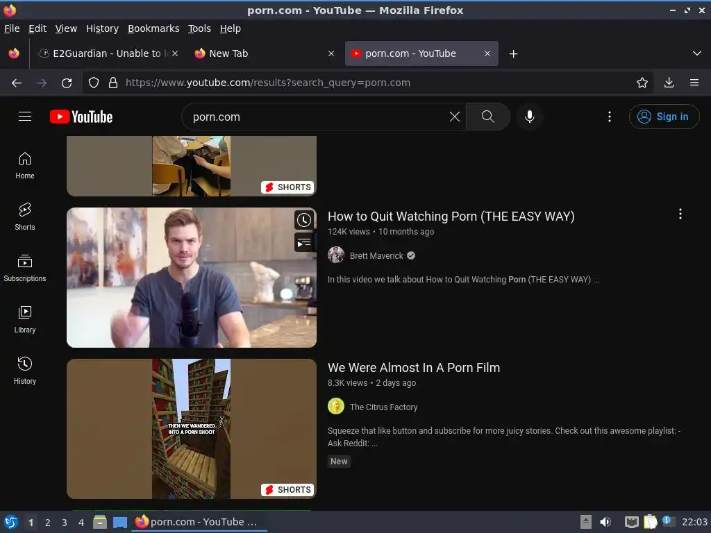This screenshot has width=711, height=533.
Task: Open Firefox View pinned icon
Action: (x=14, y=53)
